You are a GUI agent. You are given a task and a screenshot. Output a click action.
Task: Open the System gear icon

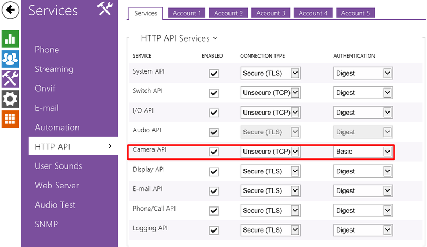click(x=11, y=98)
